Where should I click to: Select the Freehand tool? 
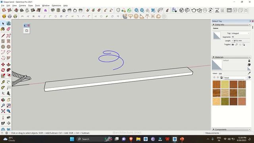point(9,35)
